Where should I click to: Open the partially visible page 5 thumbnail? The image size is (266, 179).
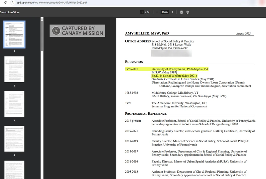coord(14,170)
